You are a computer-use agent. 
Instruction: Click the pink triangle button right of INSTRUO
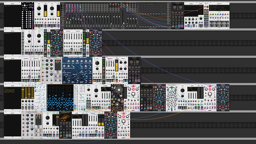coord(134,86)
